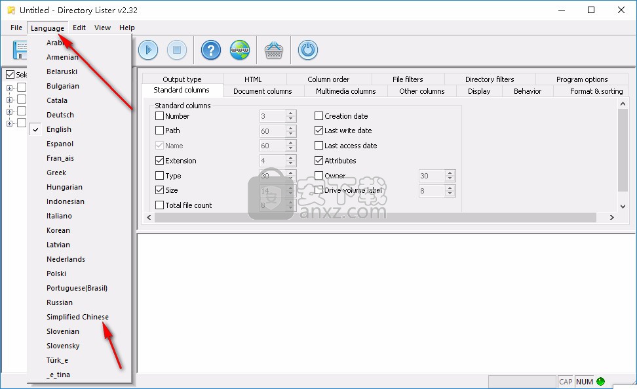Click the shopping basket purchase icon
Screen dimensions: 637x389
point(274,50)
